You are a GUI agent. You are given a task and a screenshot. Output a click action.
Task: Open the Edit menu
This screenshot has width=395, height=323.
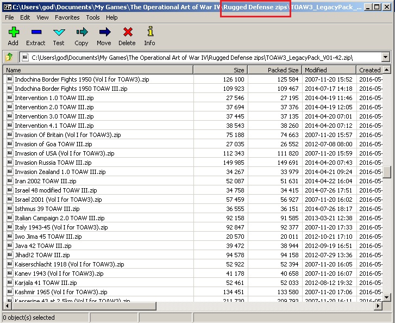pyautogui.click(x=25, y=17)
